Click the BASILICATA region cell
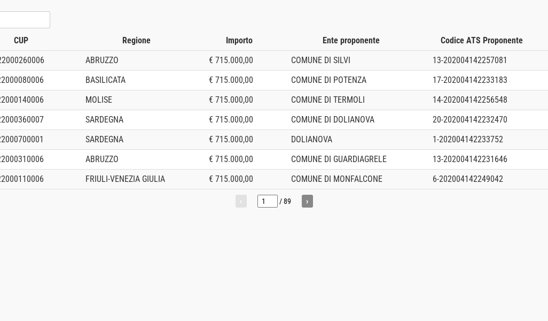 tap(105, 80)
